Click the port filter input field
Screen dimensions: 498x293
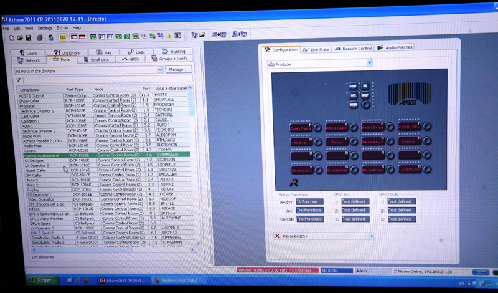[107, 79]
